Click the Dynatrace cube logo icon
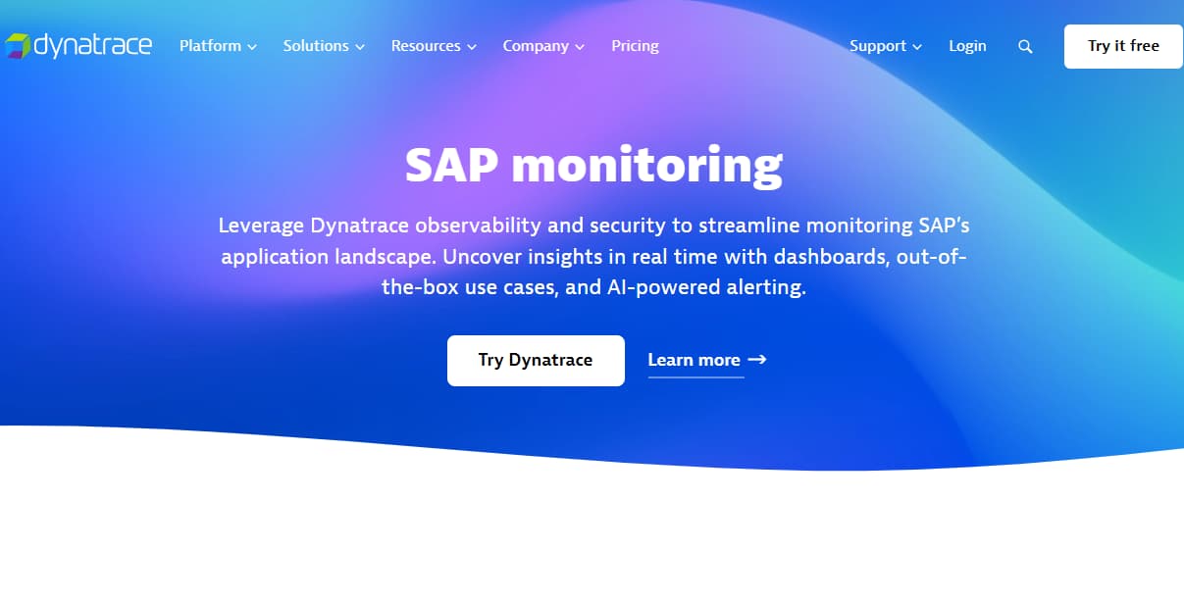The image size is (1184, 602). (x=17, y=44)
